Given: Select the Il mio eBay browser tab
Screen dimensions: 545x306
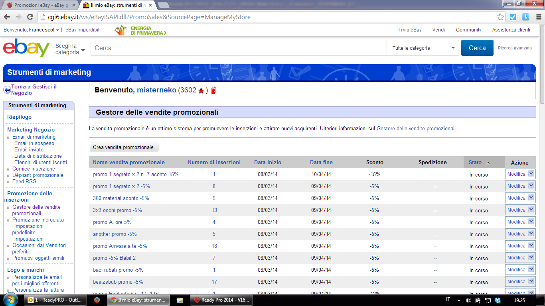Looking at the screenshot, I should pos(118,5).
